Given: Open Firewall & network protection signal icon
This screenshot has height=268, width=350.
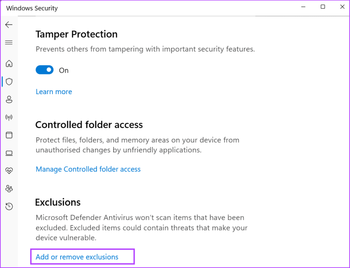Looking at the screenshot, I should (x=9, y=117).
